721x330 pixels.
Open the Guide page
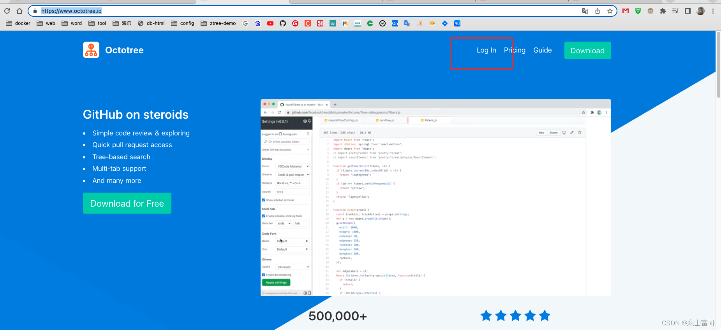point(543,50)
